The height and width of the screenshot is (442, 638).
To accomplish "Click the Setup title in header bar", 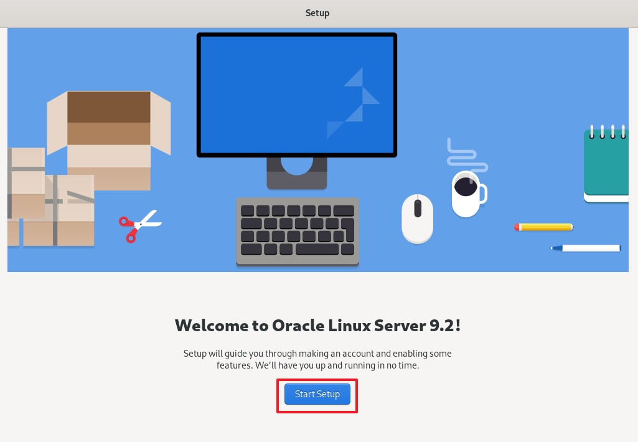I will pos(317,13).
